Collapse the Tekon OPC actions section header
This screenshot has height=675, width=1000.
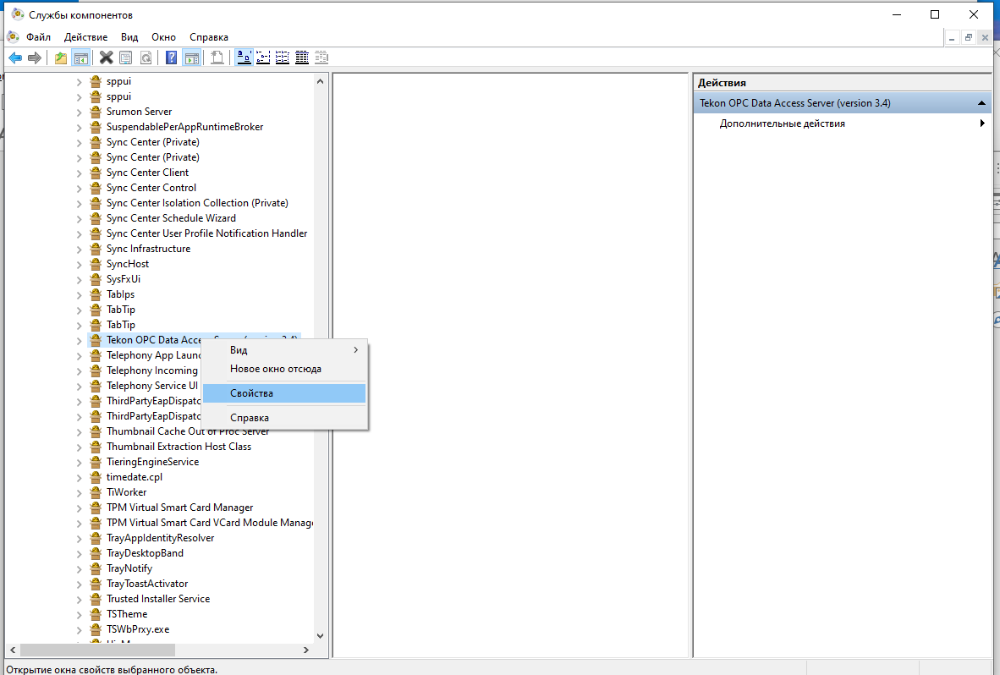pyautogui.click(x=981, y=103)
